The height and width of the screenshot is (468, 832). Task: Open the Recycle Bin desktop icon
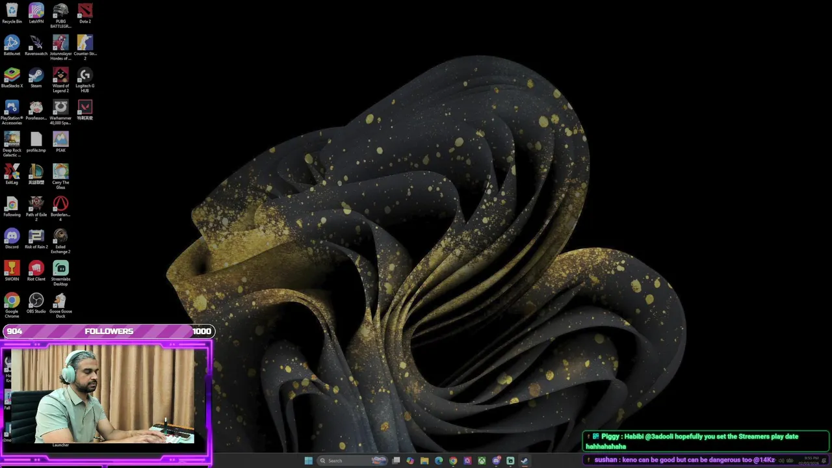[x=12, y=14]
